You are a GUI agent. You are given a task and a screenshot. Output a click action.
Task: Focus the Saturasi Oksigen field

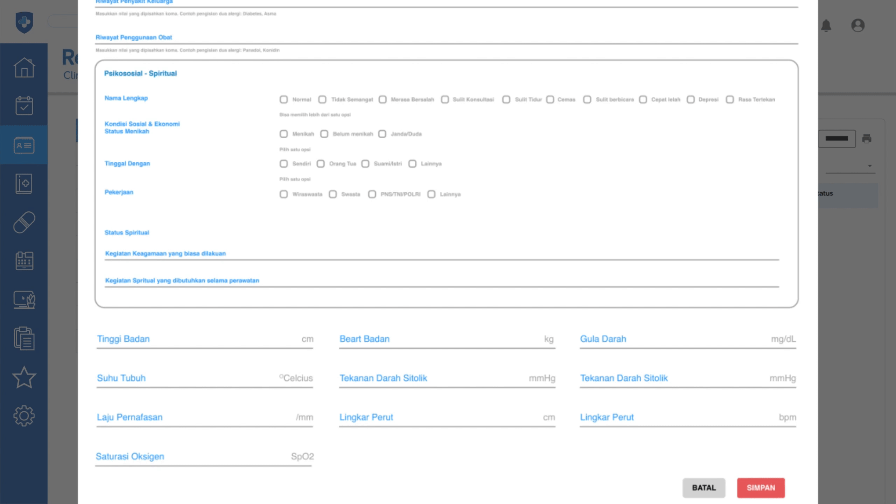[204, 457]
